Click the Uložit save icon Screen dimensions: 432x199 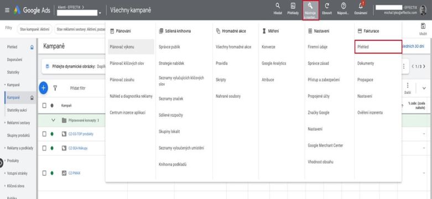click(x=423, y=29)
